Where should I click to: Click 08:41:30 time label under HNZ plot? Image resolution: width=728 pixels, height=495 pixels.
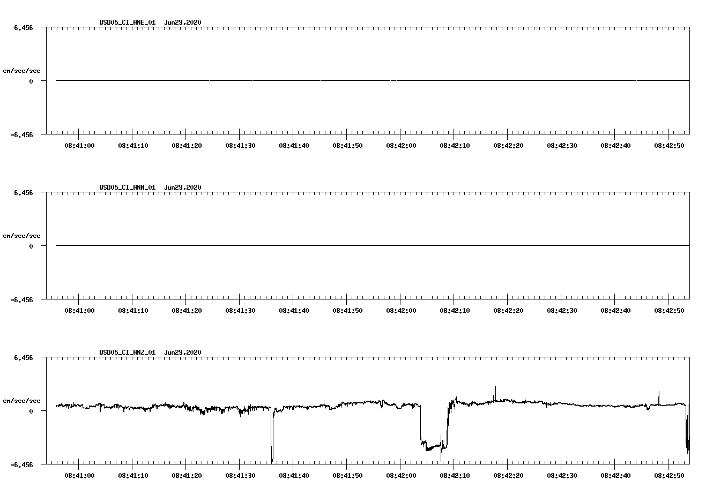pyautogui.click(x=240, y=476)
